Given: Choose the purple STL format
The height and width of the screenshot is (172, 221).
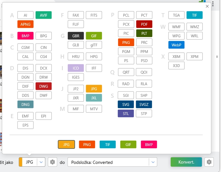Looking at the screenshot, I should point(126,113).
